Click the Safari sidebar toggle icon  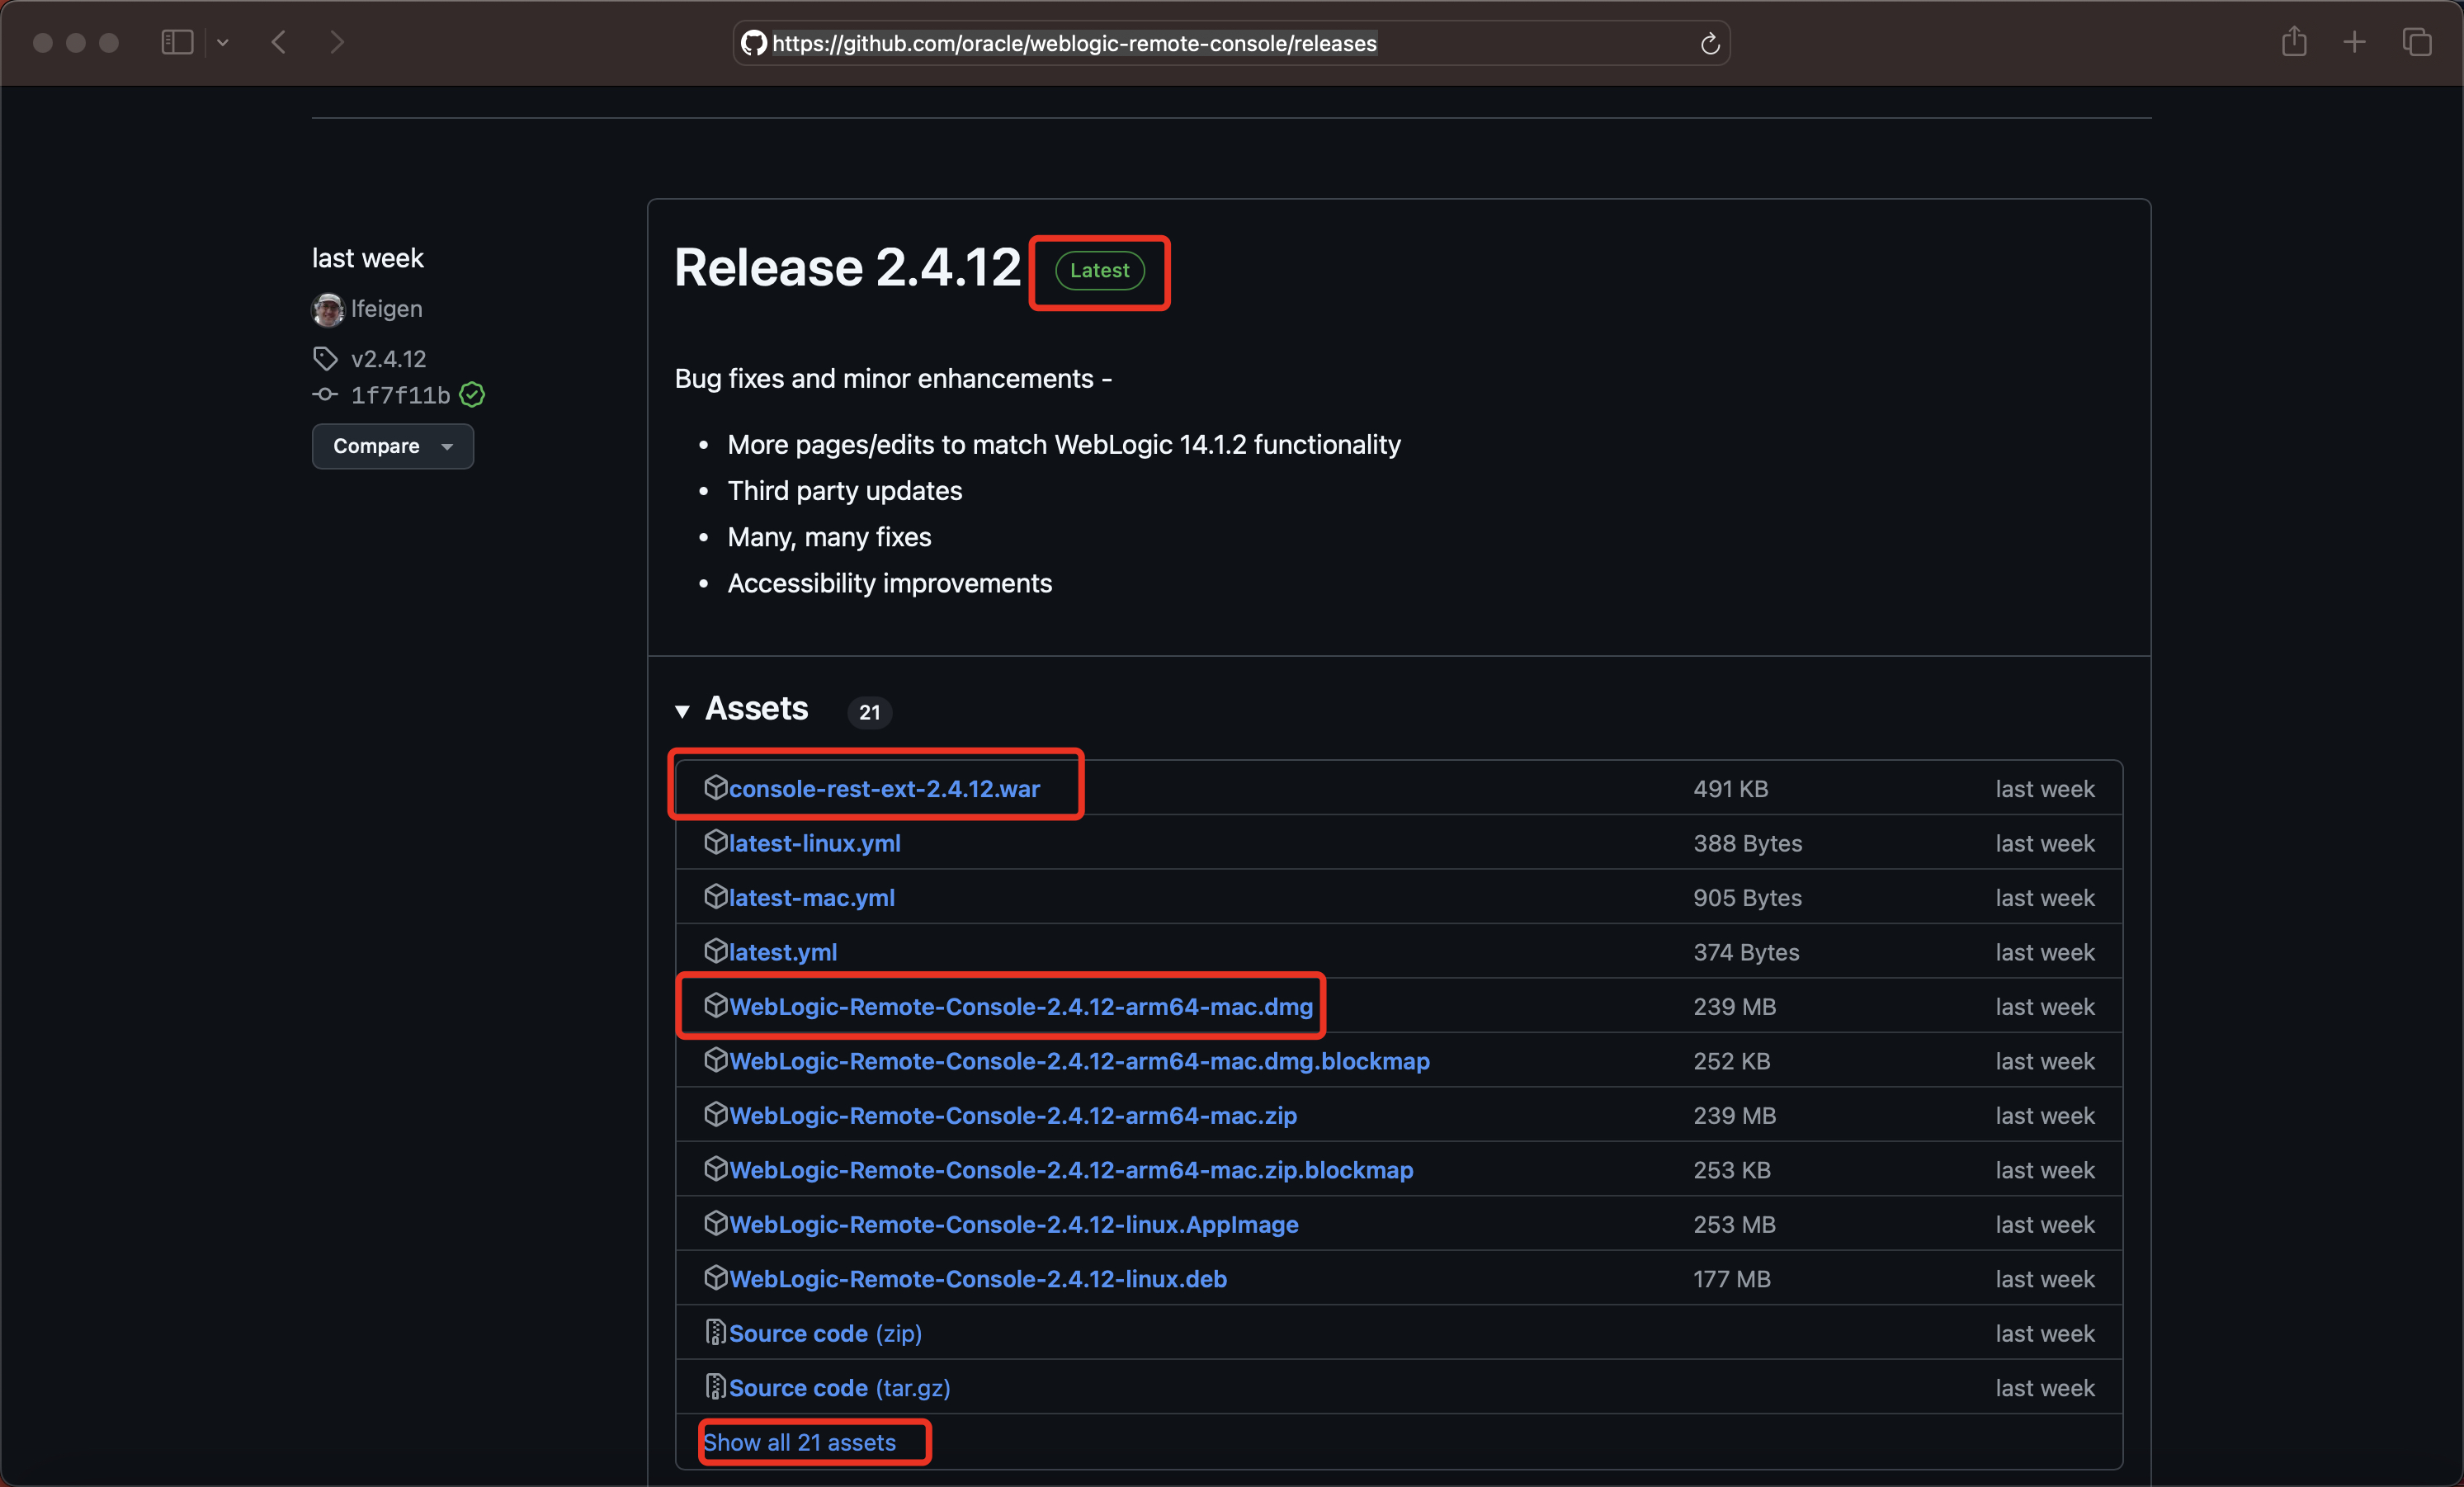[x=177, y=42]
